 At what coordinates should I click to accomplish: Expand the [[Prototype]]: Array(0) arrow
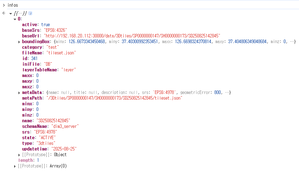coord(15,166)
